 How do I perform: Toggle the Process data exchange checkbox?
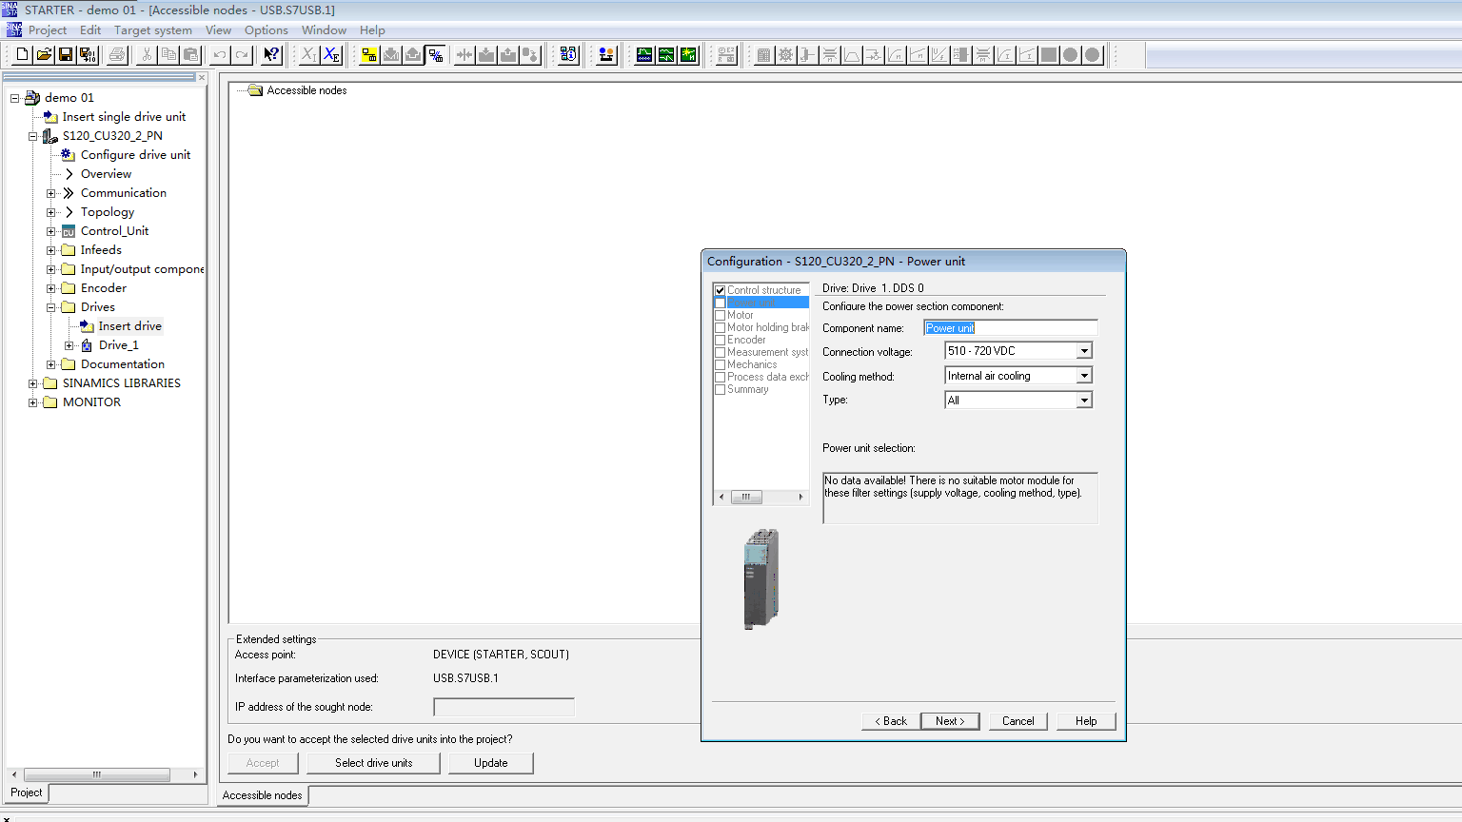[x=721, y=378]
